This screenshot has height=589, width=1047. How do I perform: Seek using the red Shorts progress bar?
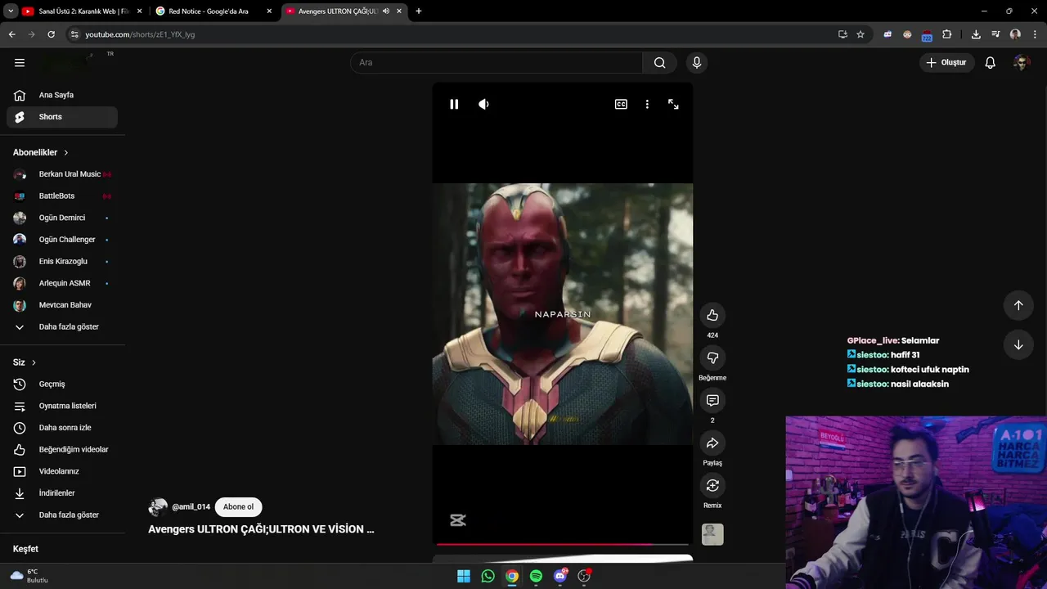point(563,543)
